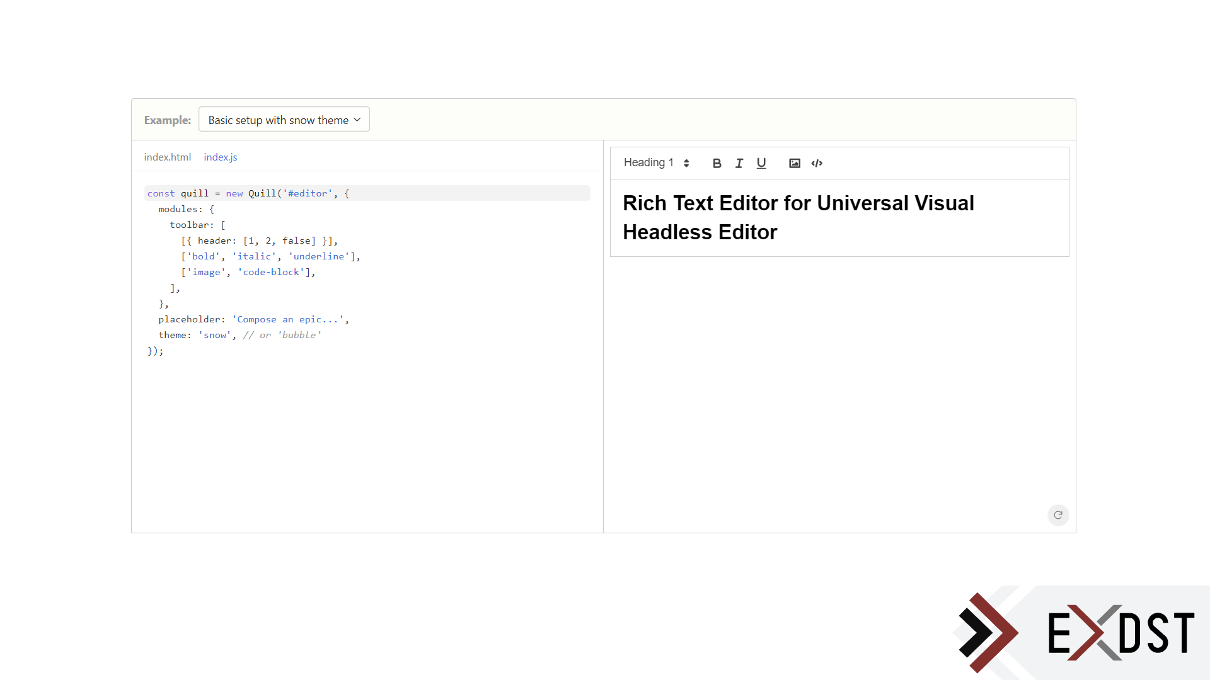Viewport: 1210px width, 680px height.
Task: Toggle bold formatting in the editor toolbar
Action: pyautogui.click(x=717, y=163)
